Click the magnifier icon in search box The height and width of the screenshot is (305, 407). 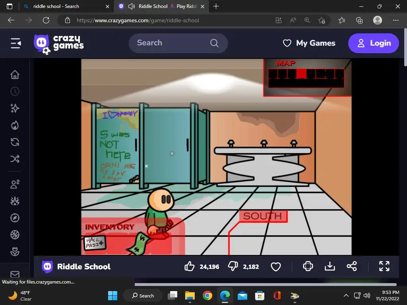click(x=214, y=43)
